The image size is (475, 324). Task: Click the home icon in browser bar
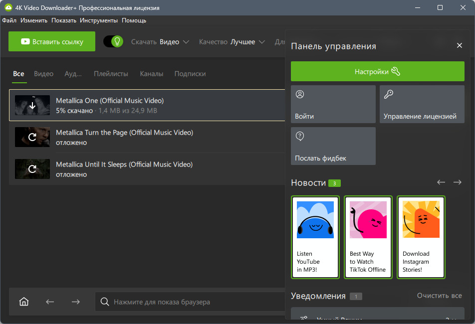tap(24, 302)
